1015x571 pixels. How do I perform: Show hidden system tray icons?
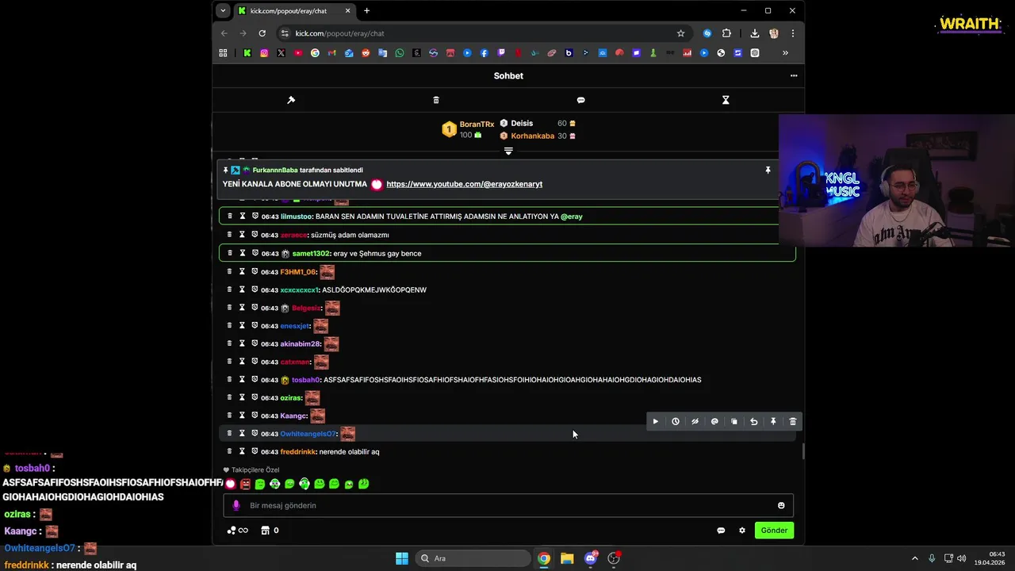click(914, 558)
